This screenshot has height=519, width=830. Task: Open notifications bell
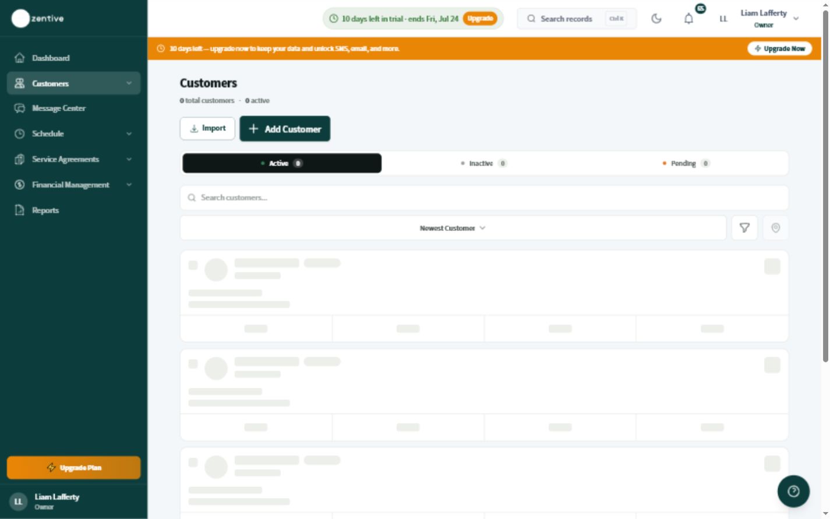pyautogui.click(x=688, y=19)
